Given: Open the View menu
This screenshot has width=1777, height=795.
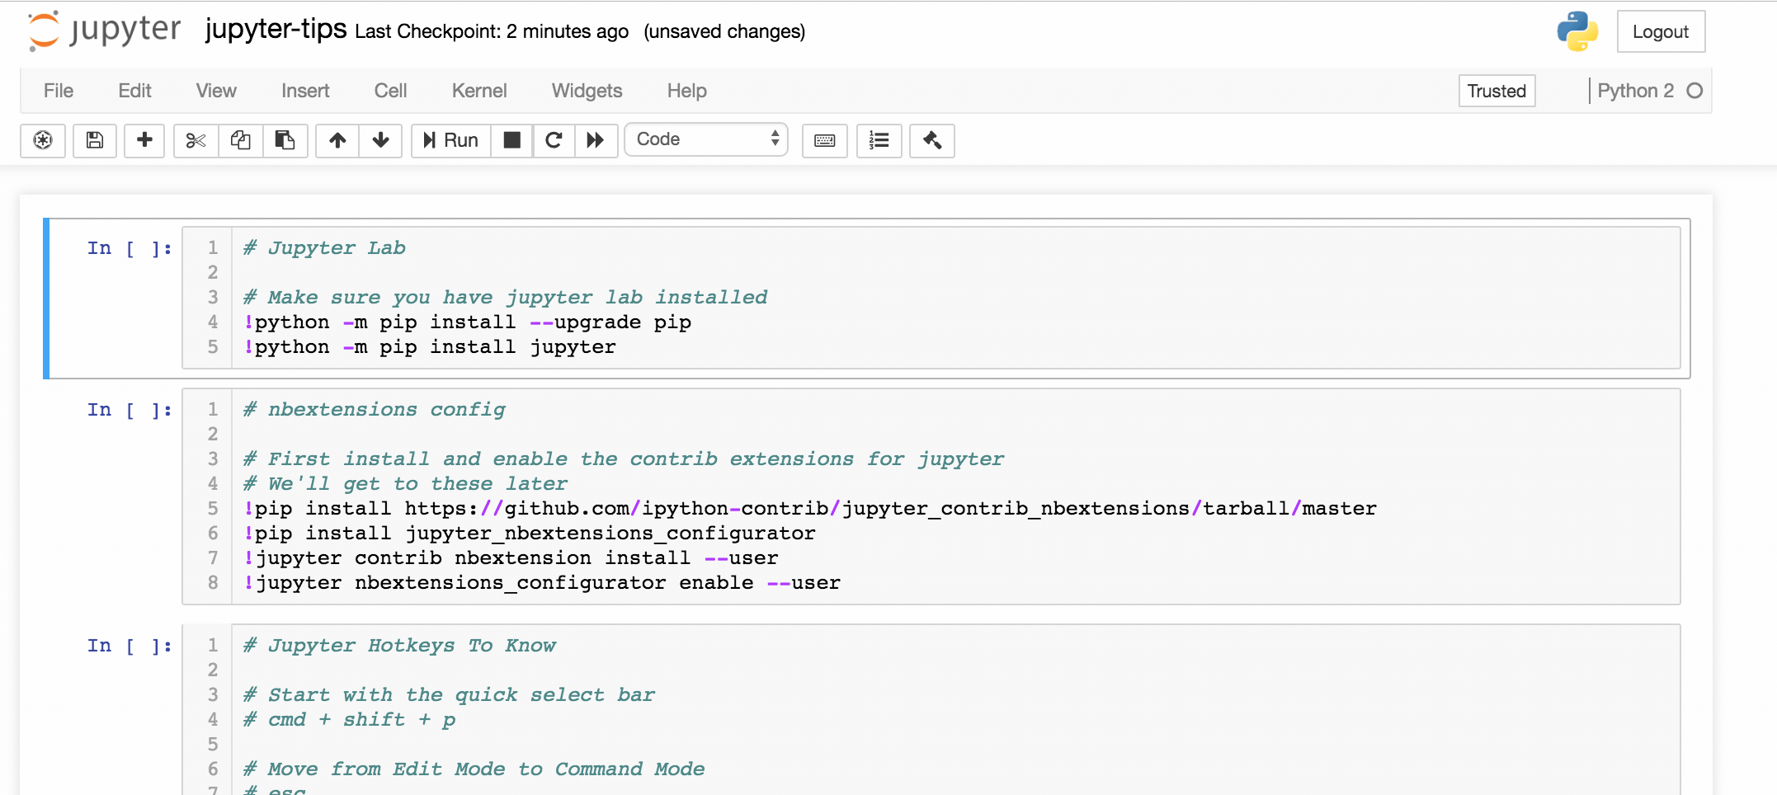Looking at the screenshot, I should (x=216, y=91).
